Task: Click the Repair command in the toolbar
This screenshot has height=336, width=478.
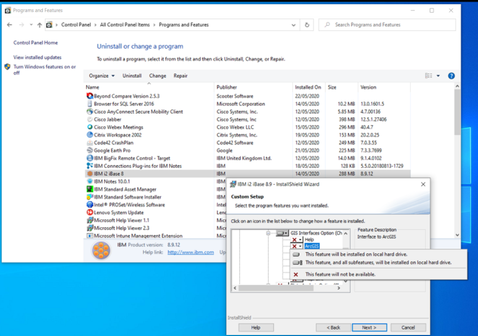Action: (x=180, y=75)
